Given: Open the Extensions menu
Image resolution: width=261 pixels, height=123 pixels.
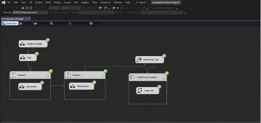Looking at the screenshot, I should pyautogui.click(x=106, y=2).
